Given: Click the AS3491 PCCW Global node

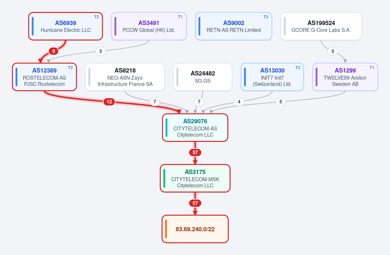Looking at the screenshot, I should (x=149, y=26).
